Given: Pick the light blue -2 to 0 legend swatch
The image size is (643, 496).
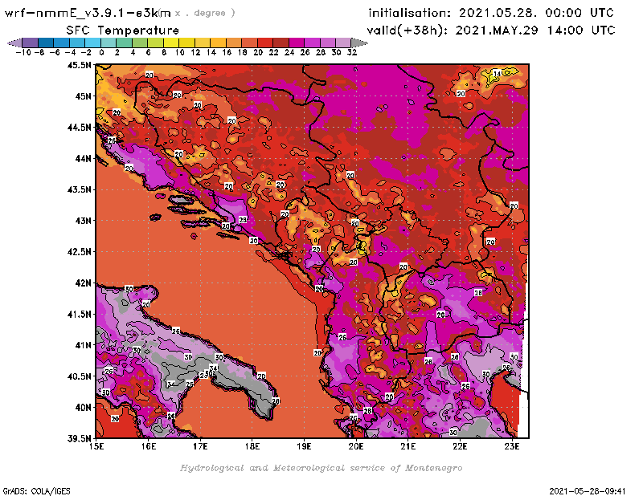Looking at the screenshot, I should point(92,42).
